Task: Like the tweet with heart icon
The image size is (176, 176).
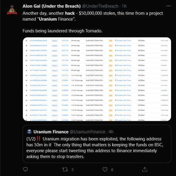Action: pyautogui.click(x=105, y=169)
